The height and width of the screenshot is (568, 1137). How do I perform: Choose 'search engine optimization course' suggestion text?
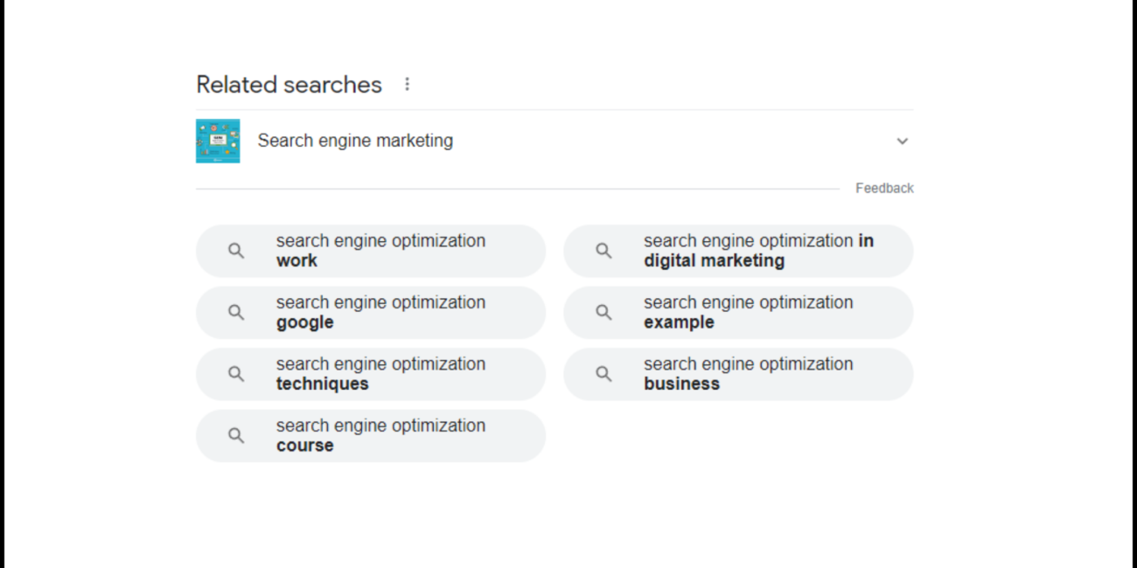[x=380, y=435]
